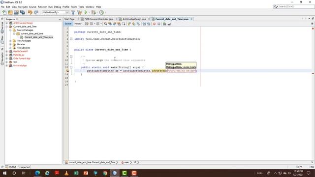Click the Stop Macro Recording icon

tap(159, 24)
